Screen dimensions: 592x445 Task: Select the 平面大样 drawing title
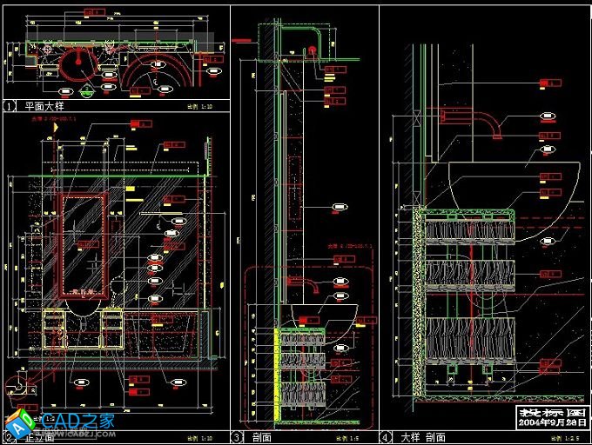click(44, 106)
